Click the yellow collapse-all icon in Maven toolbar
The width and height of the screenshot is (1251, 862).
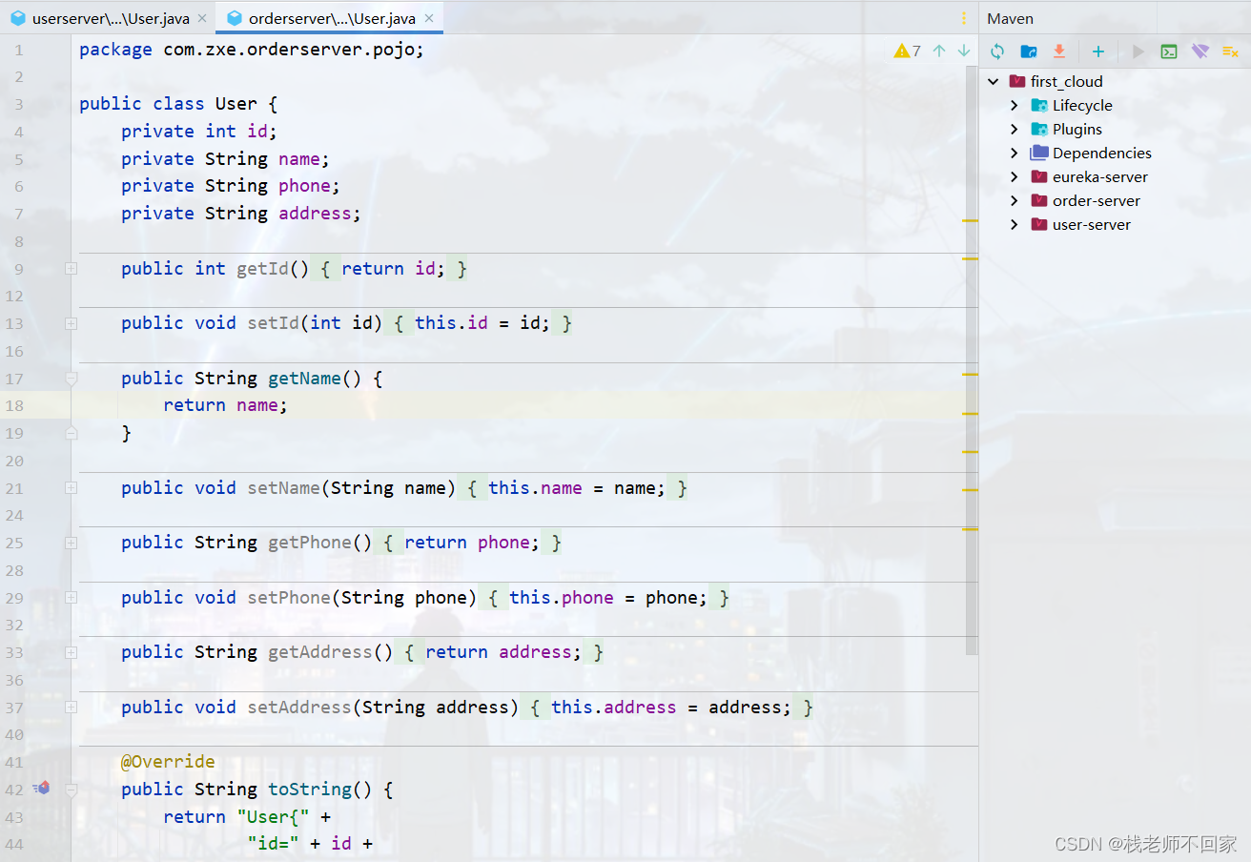point(1230,51)
